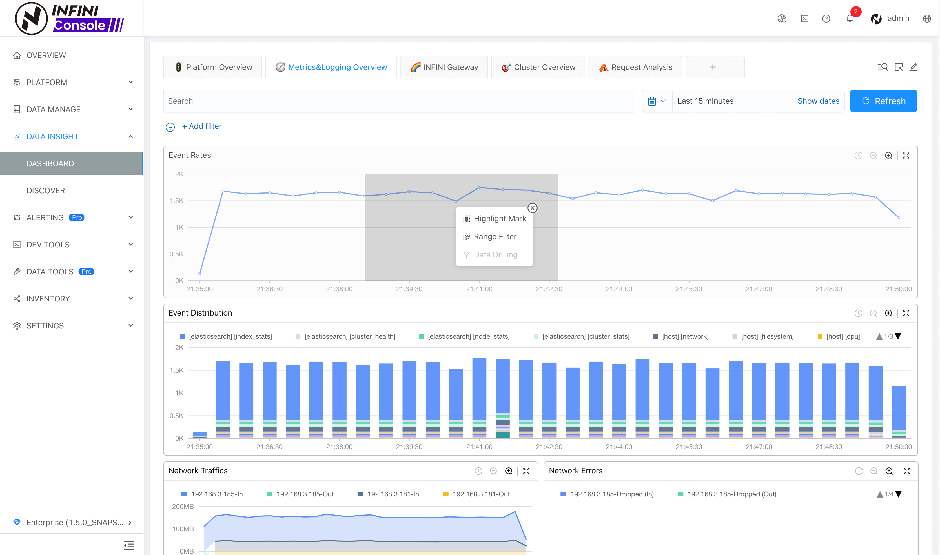Viewport: 940px width, 555px height.
Task: Expand the ALERTING sidebar menu
Action: [x=72, y=218]
